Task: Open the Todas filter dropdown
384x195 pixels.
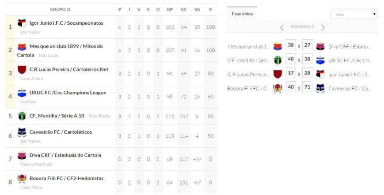Action: click(x=354, y=15)
